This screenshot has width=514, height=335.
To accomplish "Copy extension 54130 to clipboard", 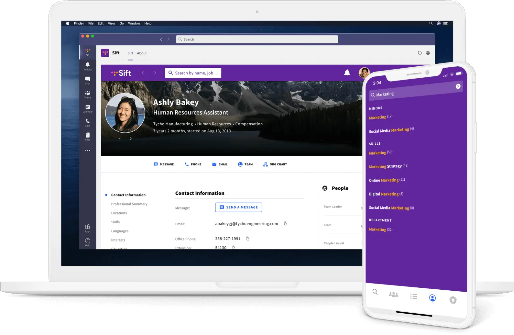I will pyautogui.click(x=234, y=247).
